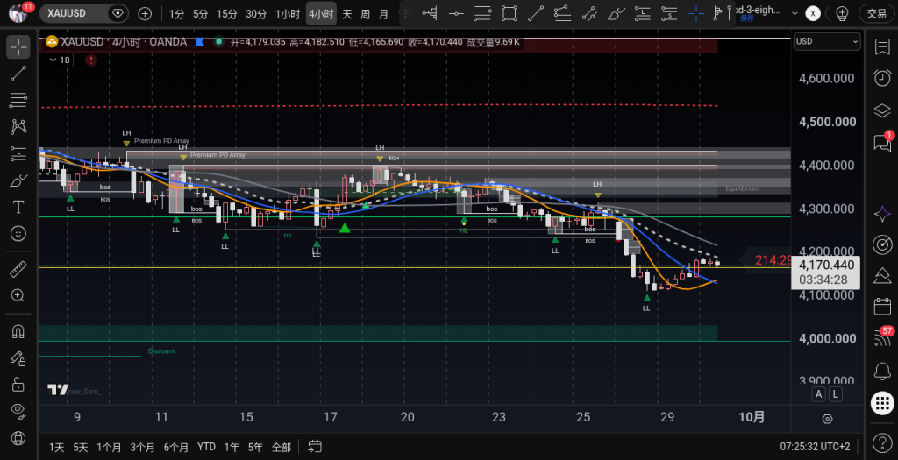
Task: Open the long position forecasting tool in sidebar
Action: coord(18,153)
